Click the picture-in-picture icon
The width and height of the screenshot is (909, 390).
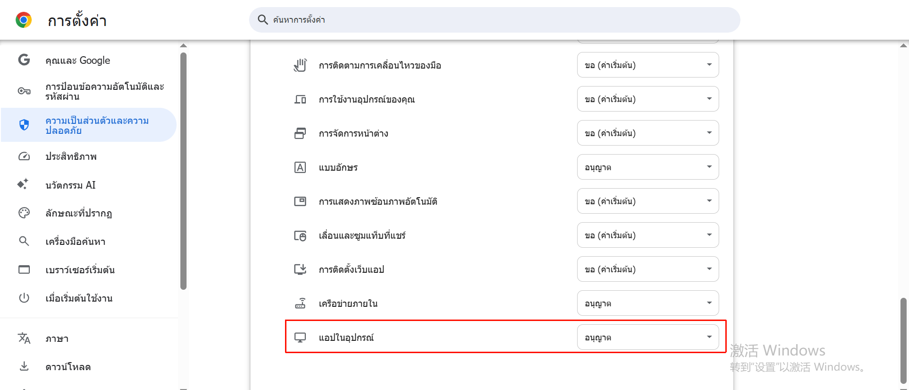point(300,201)
